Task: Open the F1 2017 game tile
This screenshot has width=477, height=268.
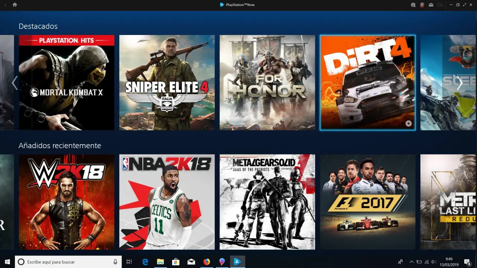Action: [x=367, y=202]
